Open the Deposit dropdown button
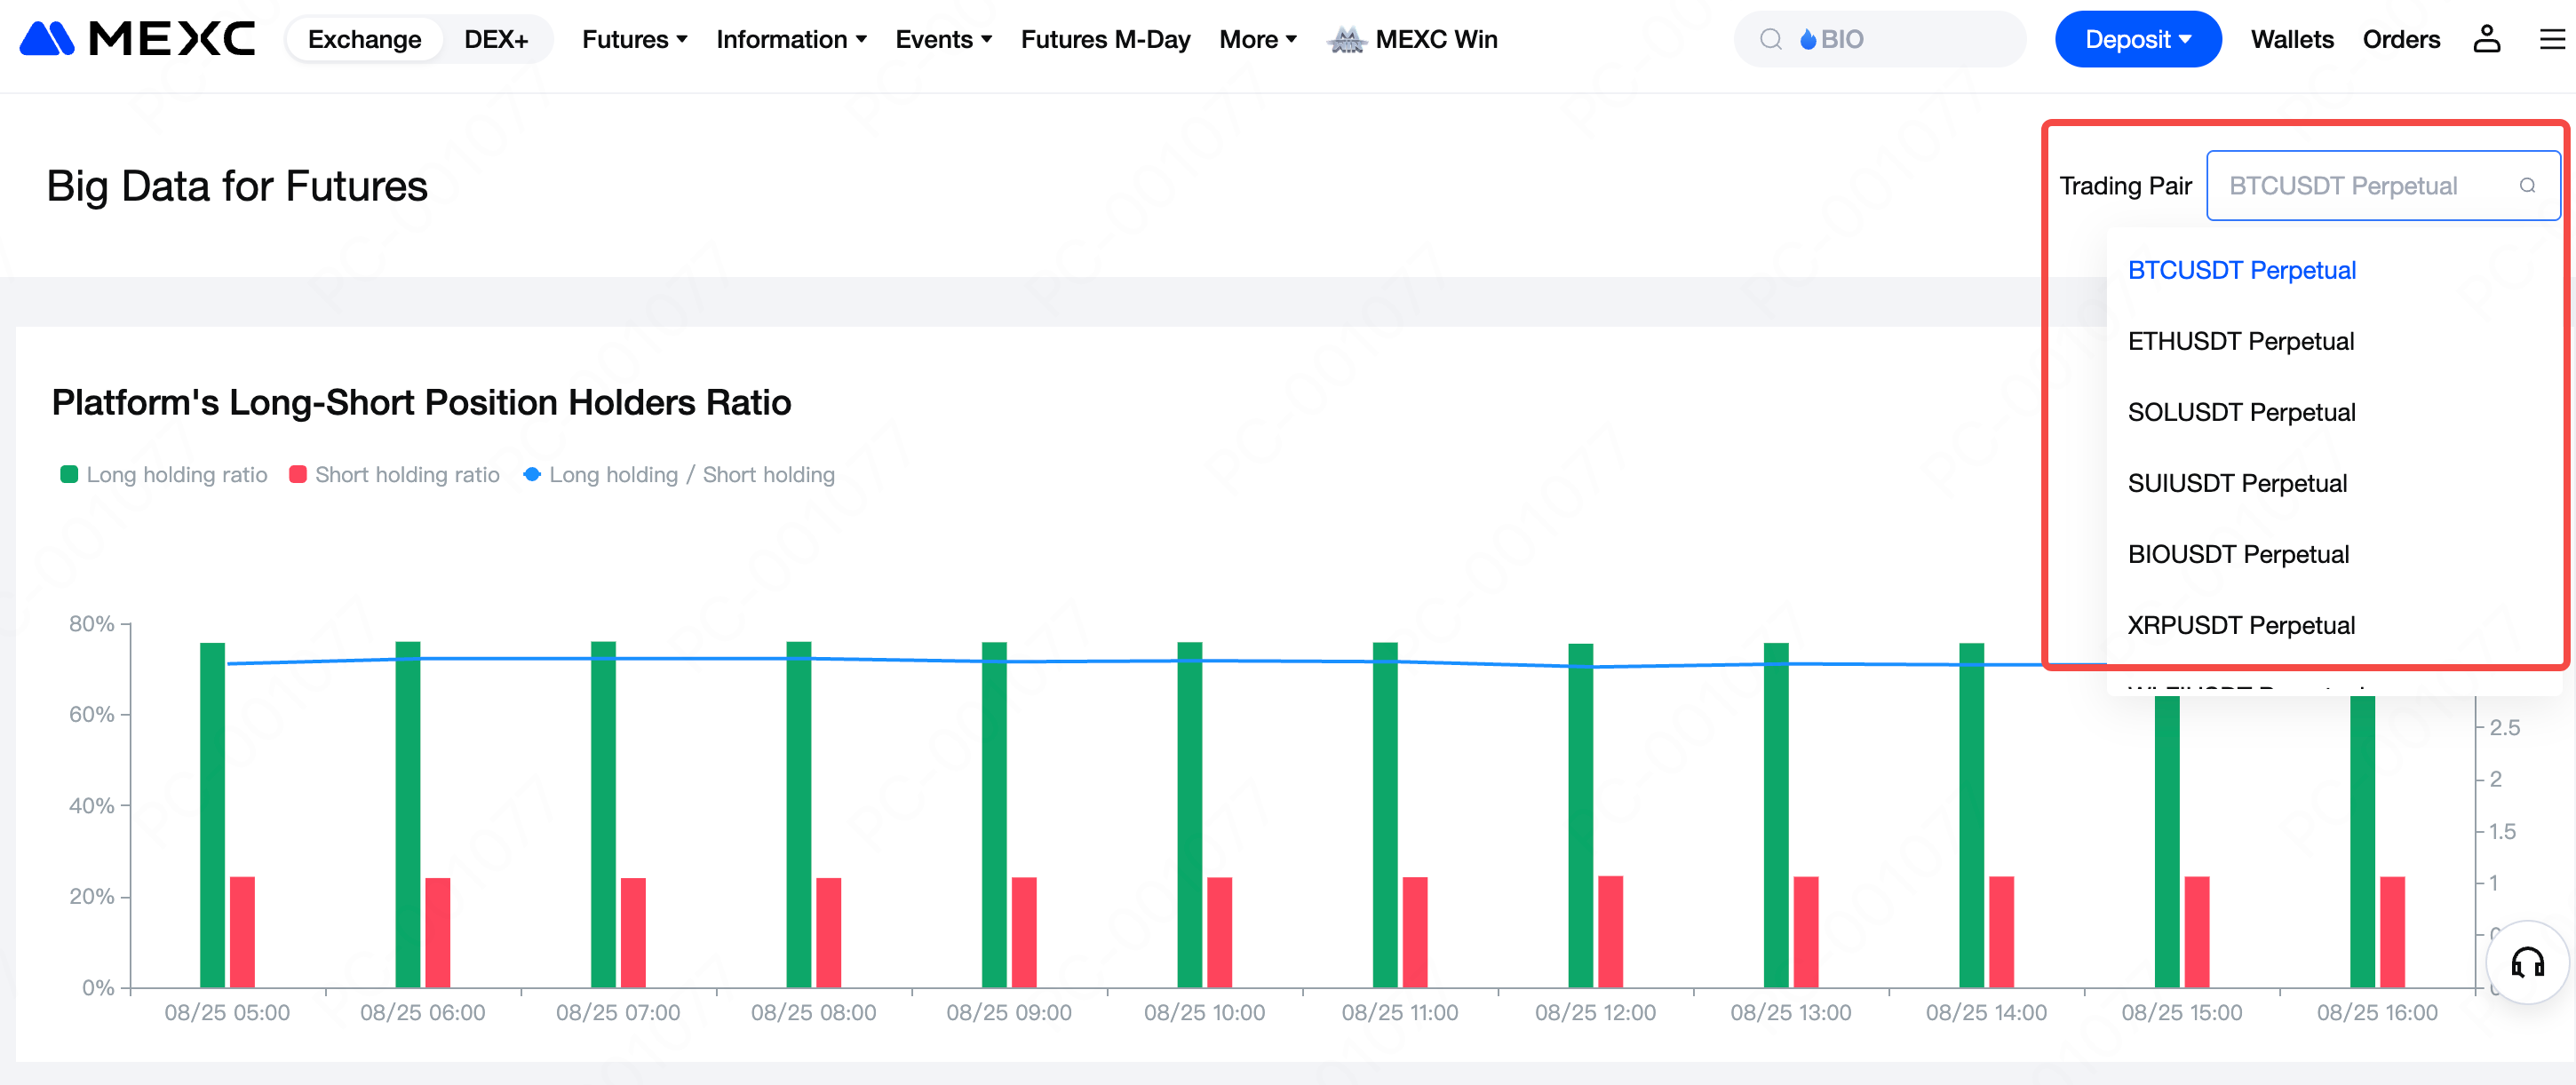This screenshot has width=2576, height=1085. coord(2137,39)
